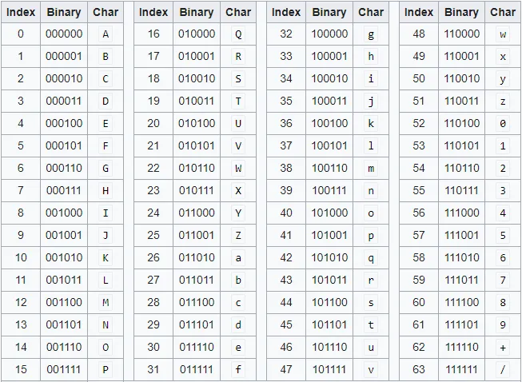Image resolution: width=522 pixels, height=382 pixels.
Task: Click binary value 011110
Action: 197,347
